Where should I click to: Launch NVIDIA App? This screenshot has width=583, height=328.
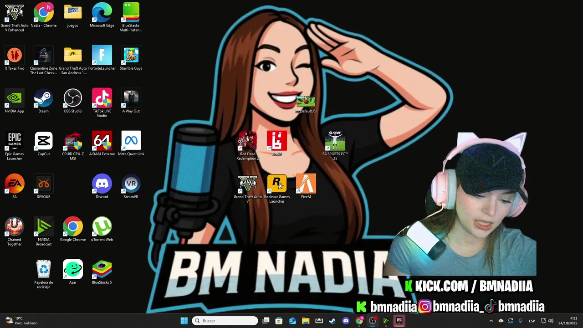pyautogui.click(x=15, y=101)
